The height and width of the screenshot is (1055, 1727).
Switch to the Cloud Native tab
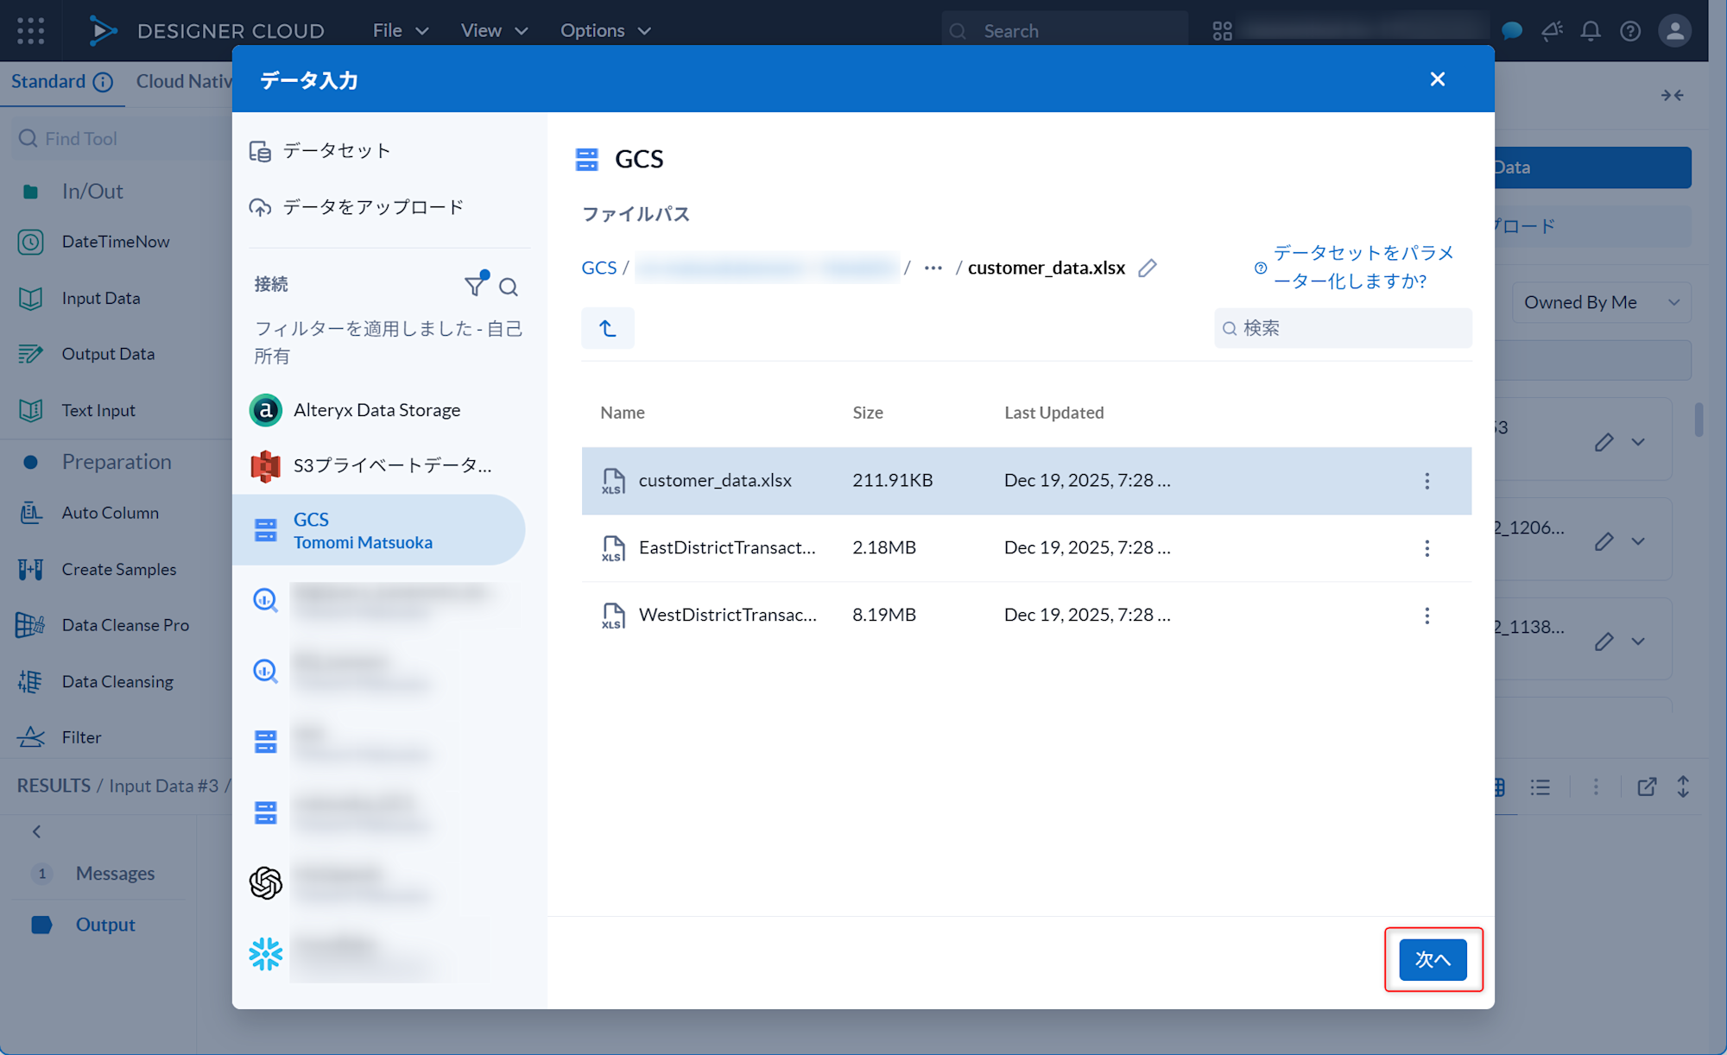[x=186, y=81]
